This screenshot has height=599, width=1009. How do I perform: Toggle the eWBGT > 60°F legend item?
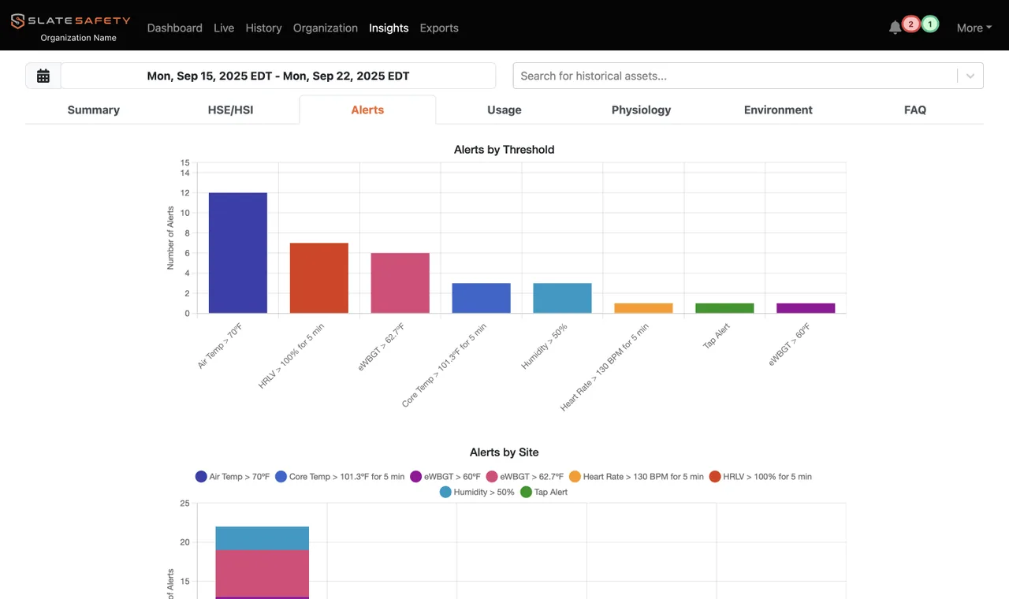tap(446, 476)
